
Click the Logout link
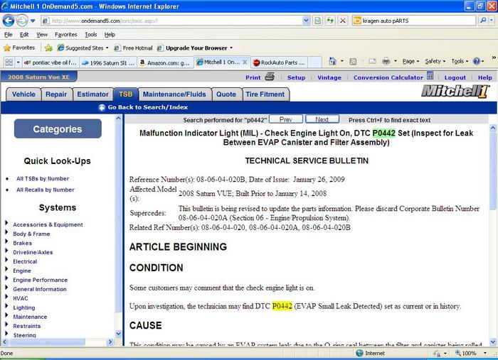[x=455, y=77]
